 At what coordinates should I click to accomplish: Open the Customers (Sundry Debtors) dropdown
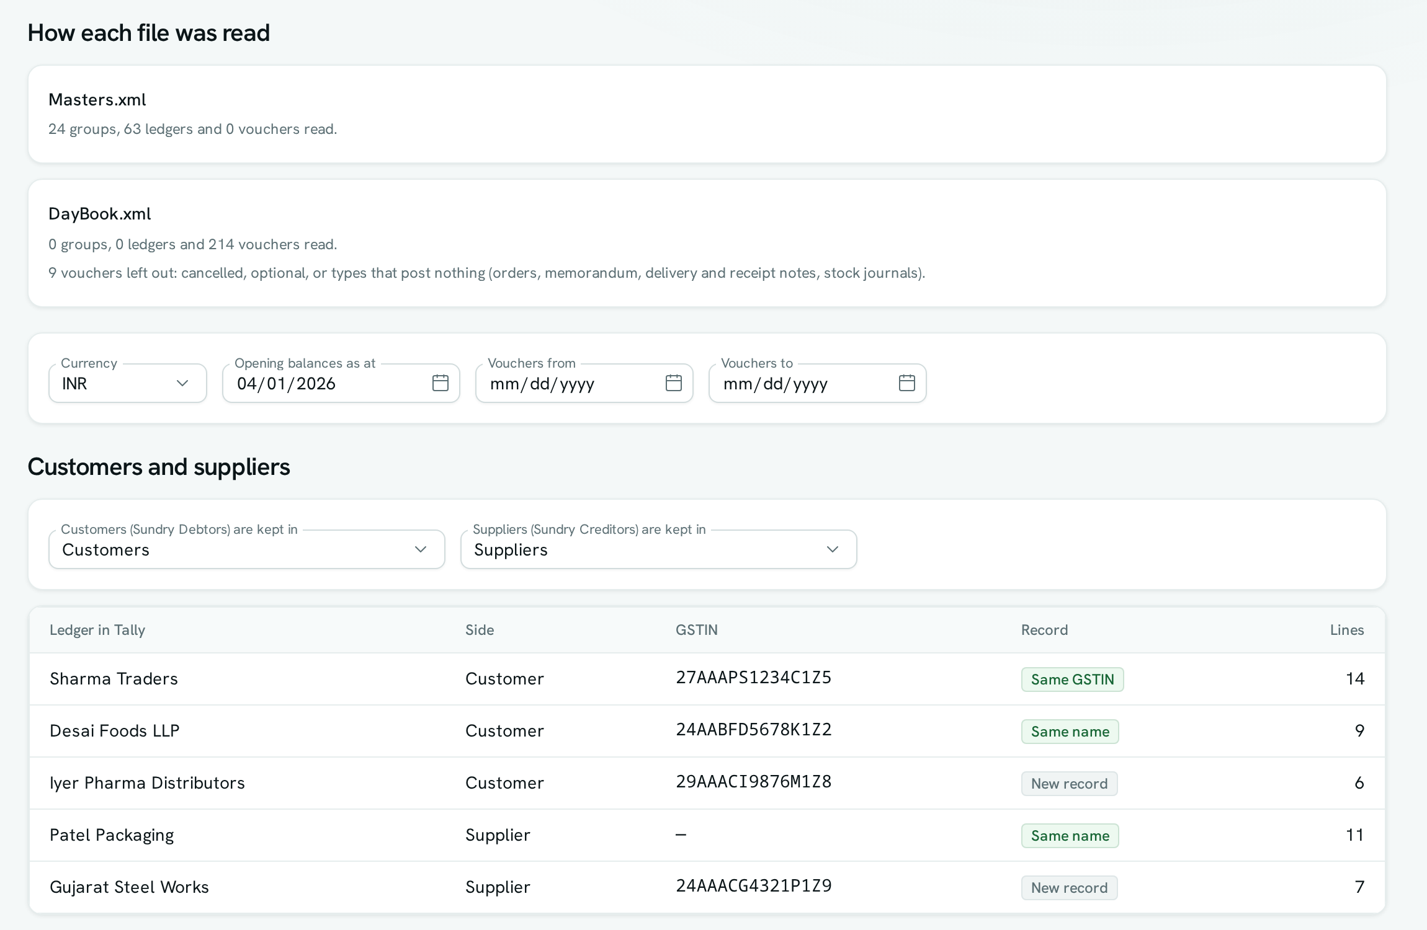[247, 549]
